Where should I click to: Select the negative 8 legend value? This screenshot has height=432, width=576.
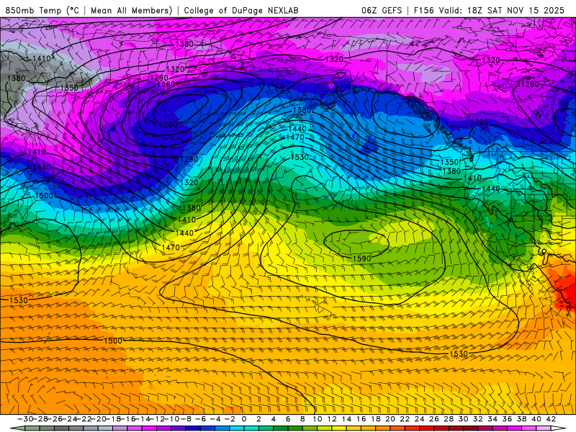tap(186, 419)
